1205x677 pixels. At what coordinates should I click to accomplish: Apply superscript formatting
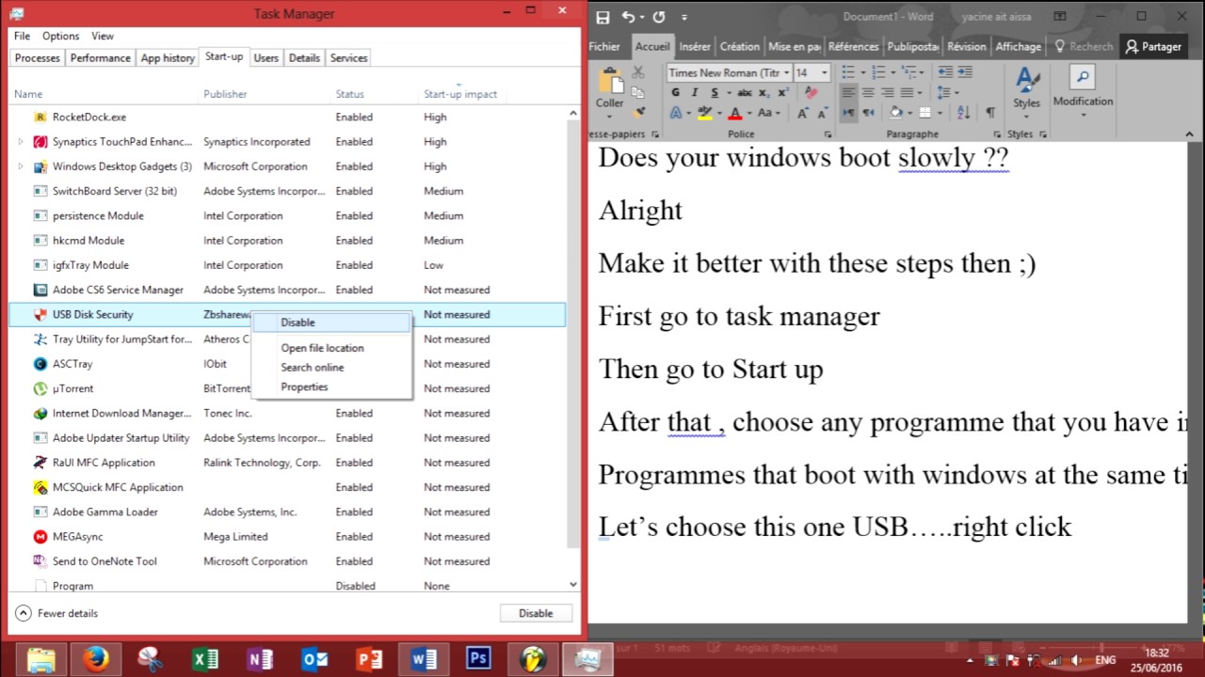pyautogui.click(x=783, y=92)
